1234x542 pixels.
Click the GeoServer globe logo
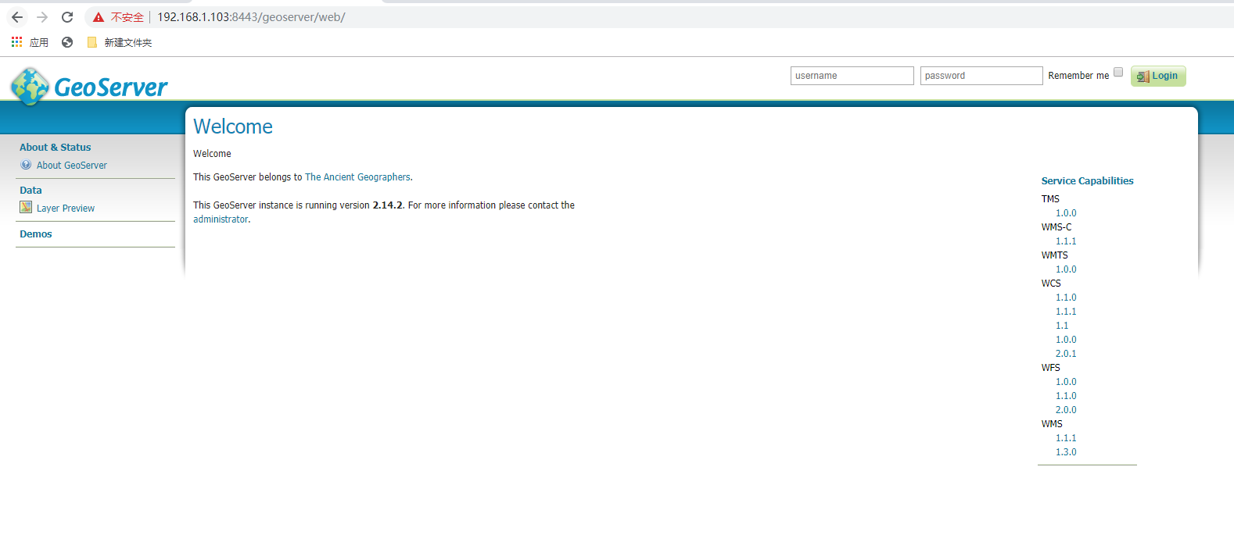[30, 86]
